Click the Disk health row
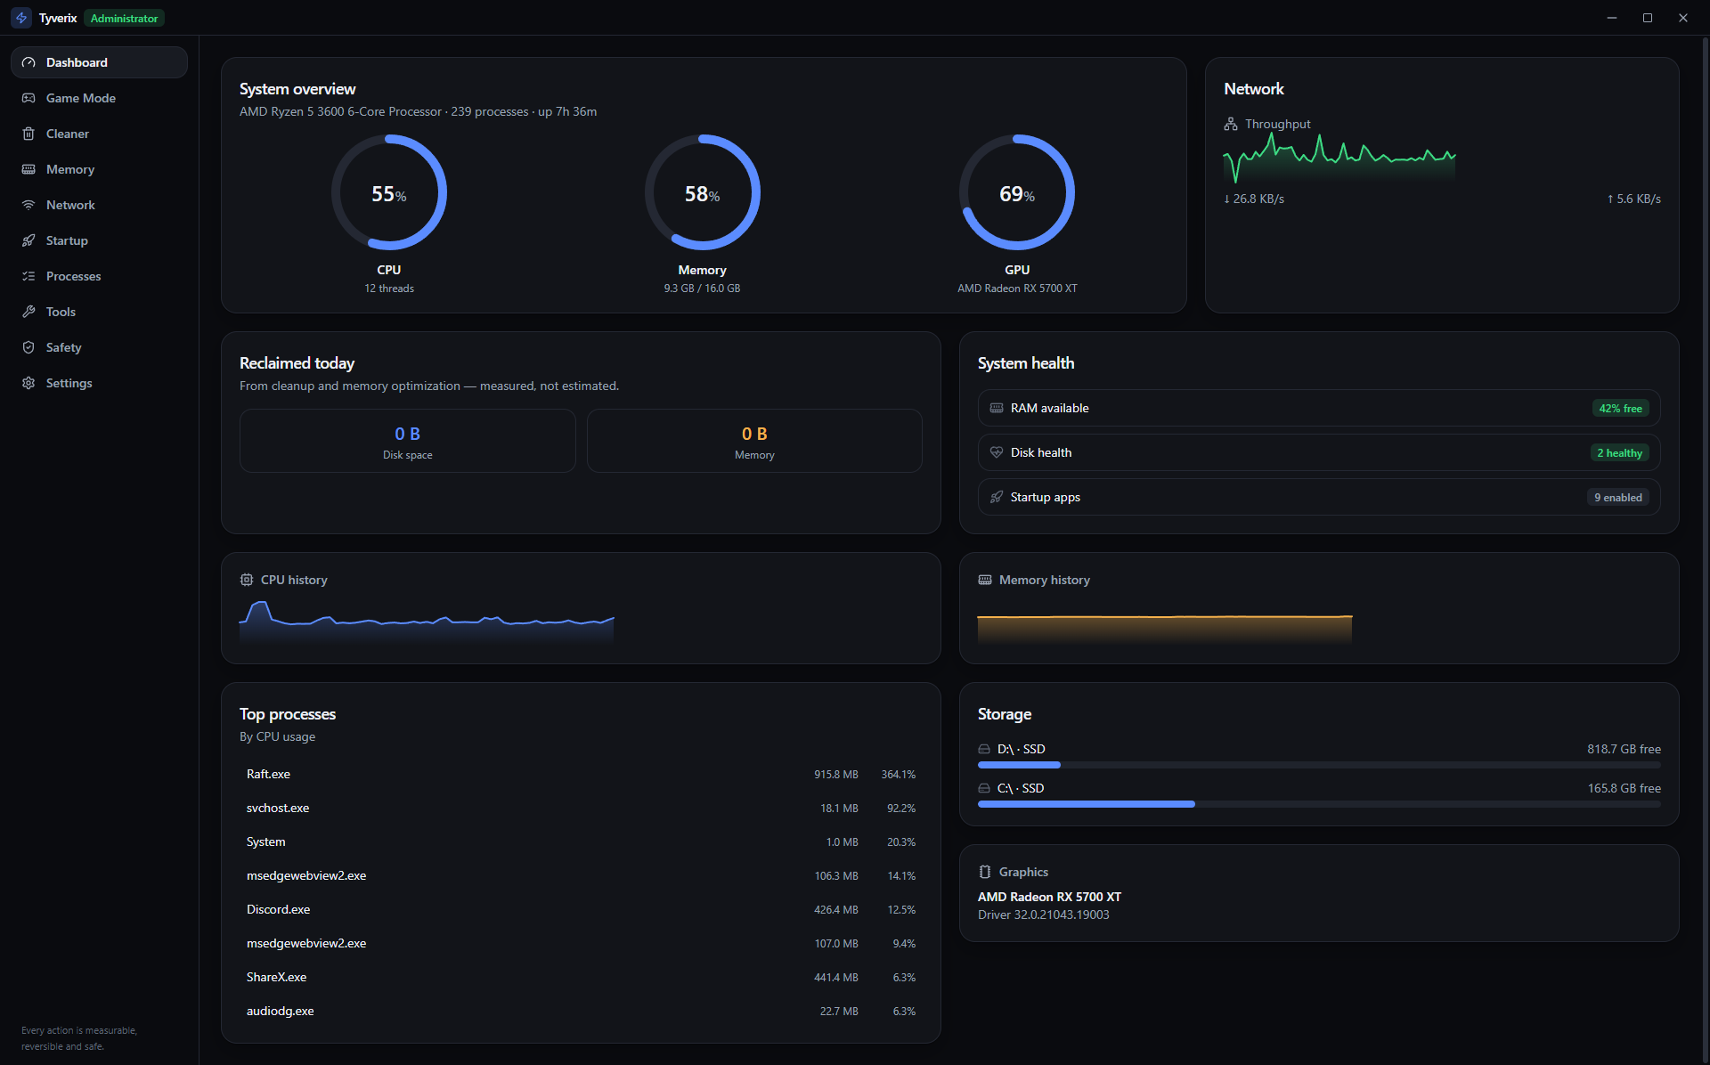Screen dimensions: 1710x1065 [1319, 452]
